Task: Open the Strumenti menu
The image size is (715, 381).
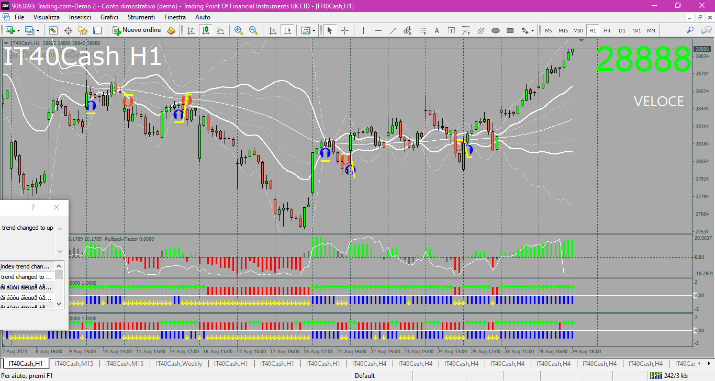Action: pyautogui.click(x=141, y=17)
